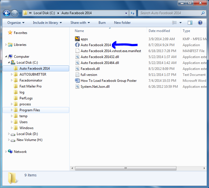Image resolution: width=209 pixels, height=188 pixels.
Task: Expand the Network tree node
Action: pyautogui.click(x=6, y=152)
